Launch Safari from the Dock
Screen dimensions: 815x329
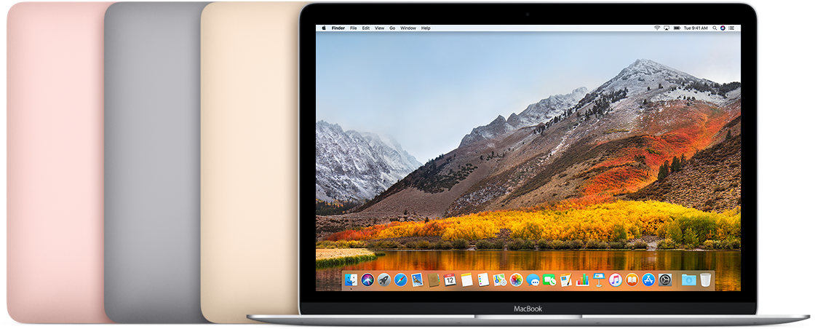point(401,280)
